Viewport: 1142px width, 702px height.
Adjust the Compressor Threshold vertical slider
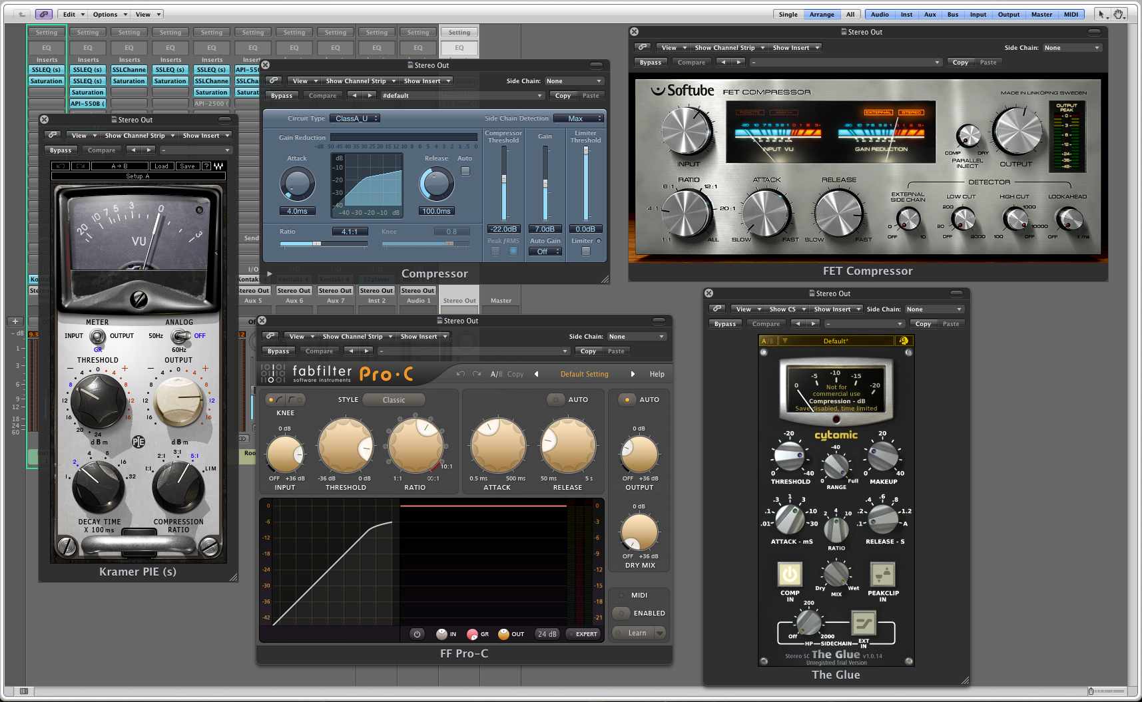point(504,179)
